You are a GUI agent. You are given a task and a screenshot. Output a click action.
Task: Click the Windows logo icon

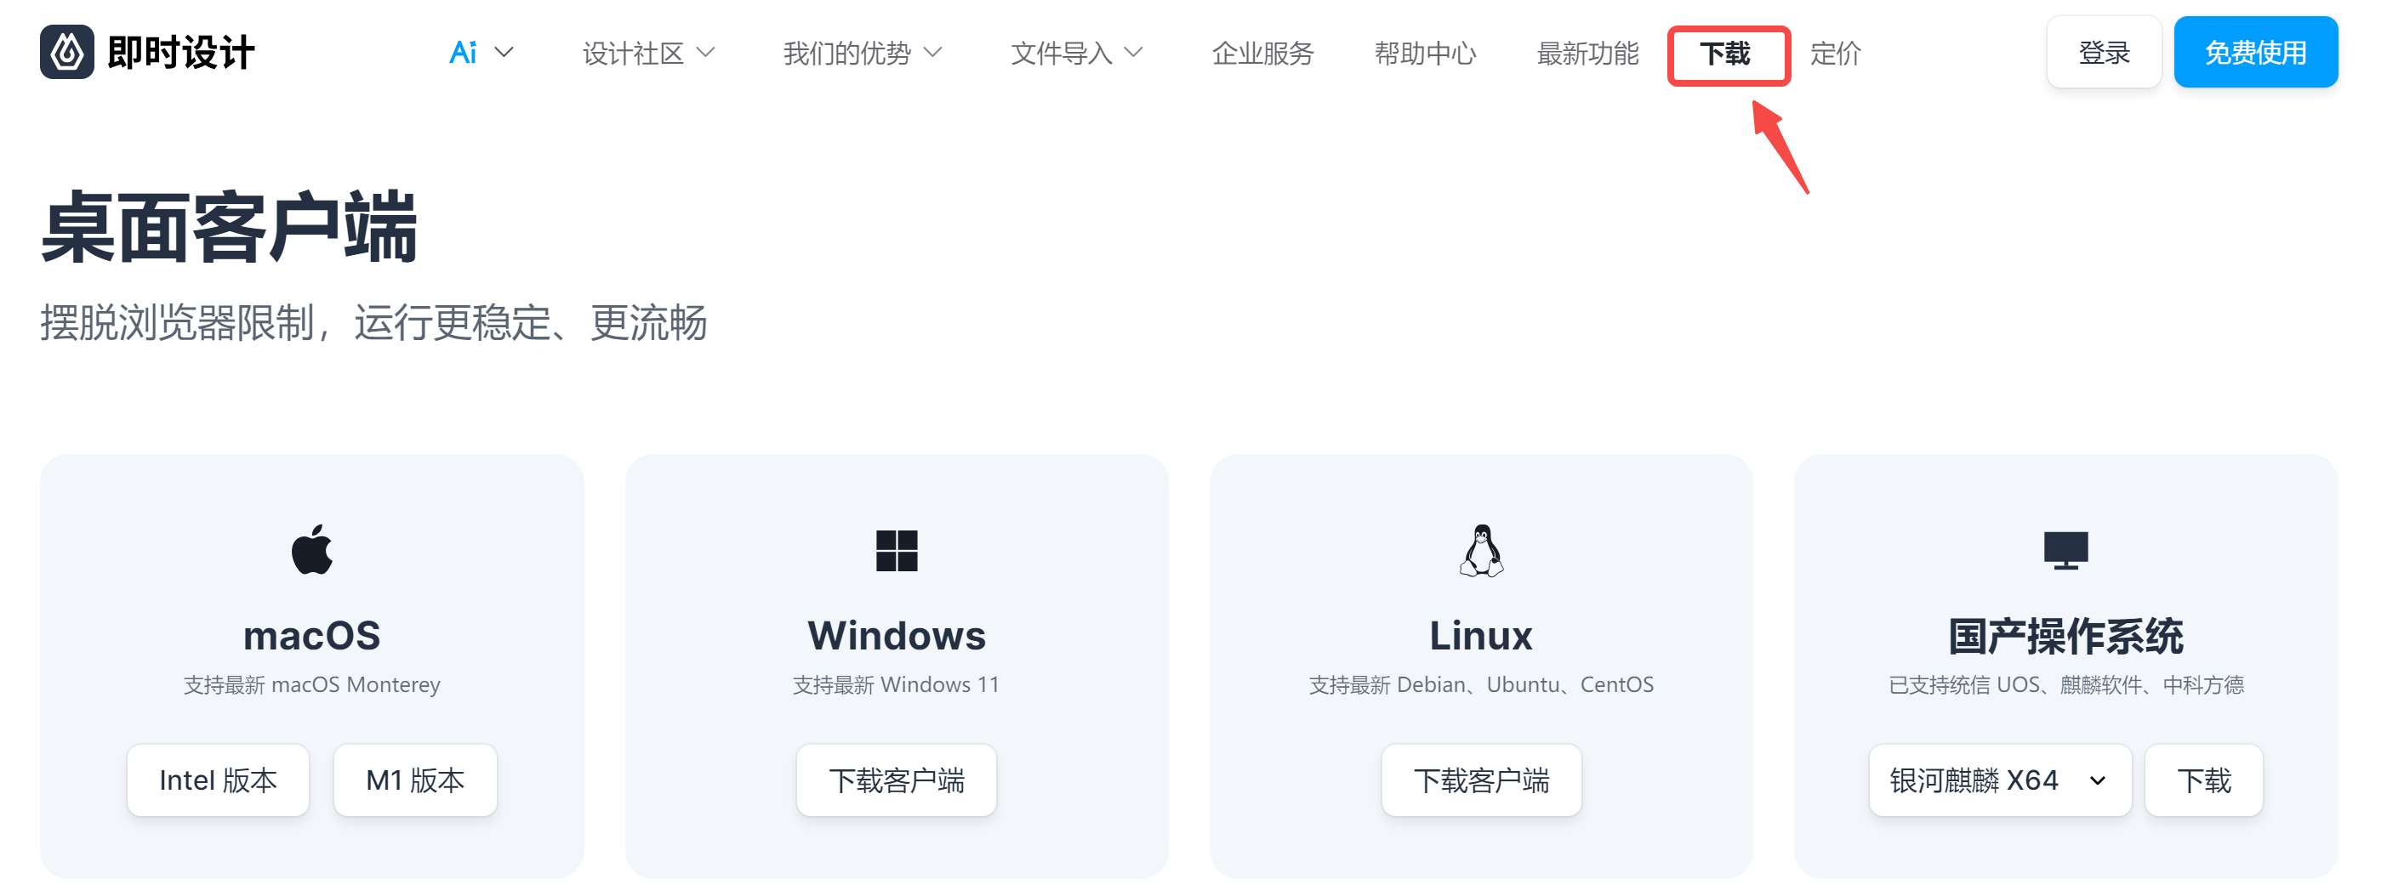896,551
